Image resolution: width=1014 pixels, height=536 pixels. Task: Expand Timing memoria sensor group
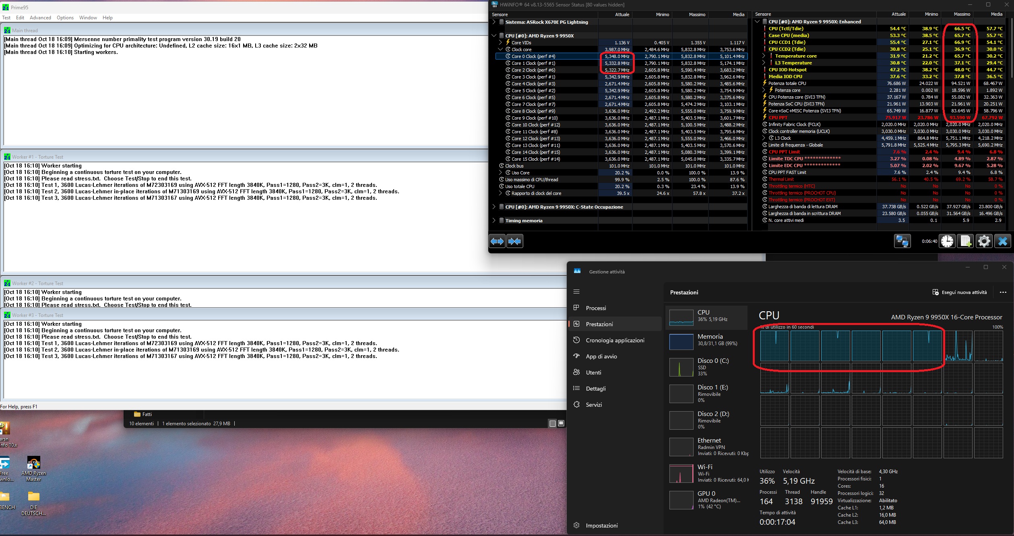tap(494, 221)
